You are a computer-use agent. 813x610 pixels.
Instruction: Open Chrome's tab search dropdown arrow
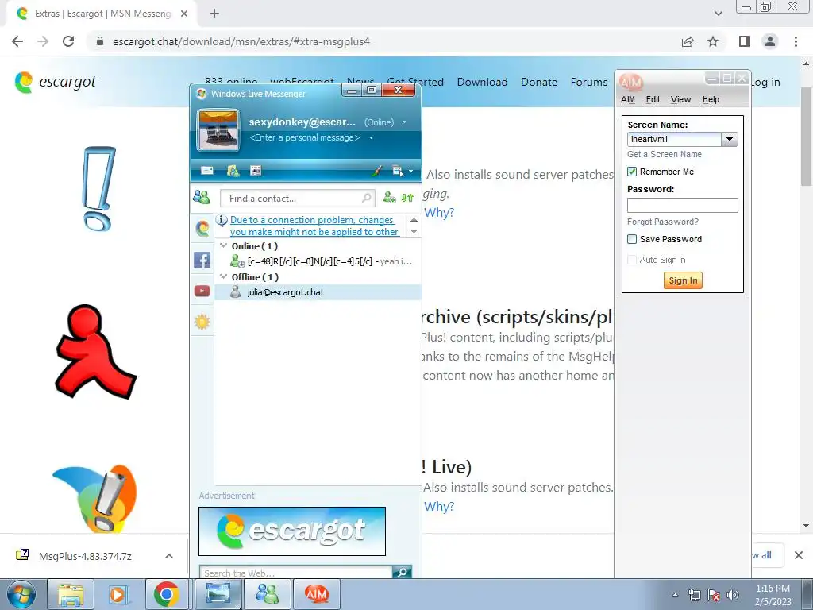pyautogui.click(x=718, y=14)
